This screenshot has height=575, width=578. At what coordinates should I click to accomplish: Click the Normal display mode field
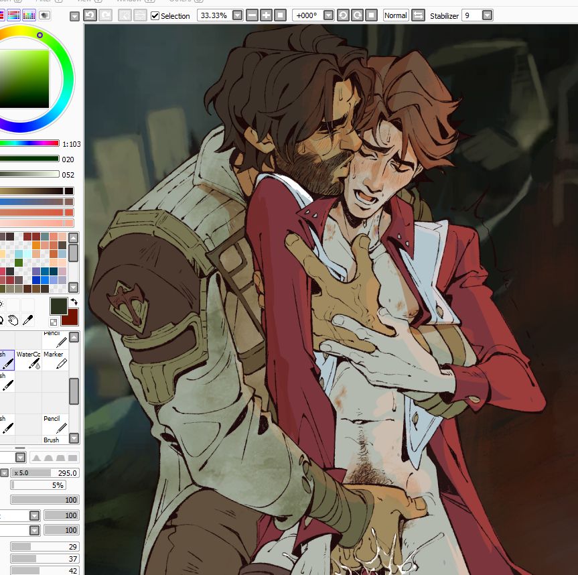tap(396, 15)
